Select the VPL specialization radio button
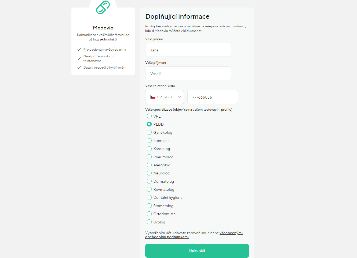The width and height of the screenshot is (357, 258). pyautogui.click(x=149, y=116)
